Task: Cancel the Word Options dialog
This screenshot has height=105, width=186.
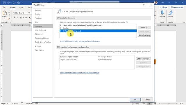Action: 147,100
